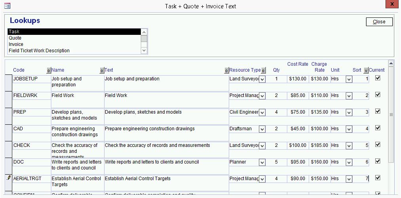401x198 pixels.
Task: Click the Close button
Action: tap(379, 22)
